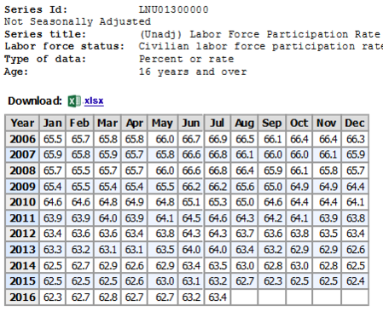Select 2007 June value 66.6

(x=191, y=154)
